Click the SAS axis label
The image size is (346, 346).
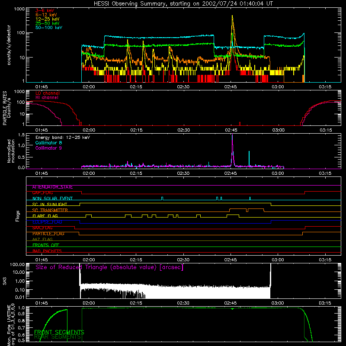5,281
